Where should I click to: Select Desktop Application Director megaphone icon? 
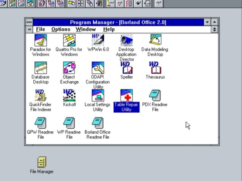click(127, 40)
